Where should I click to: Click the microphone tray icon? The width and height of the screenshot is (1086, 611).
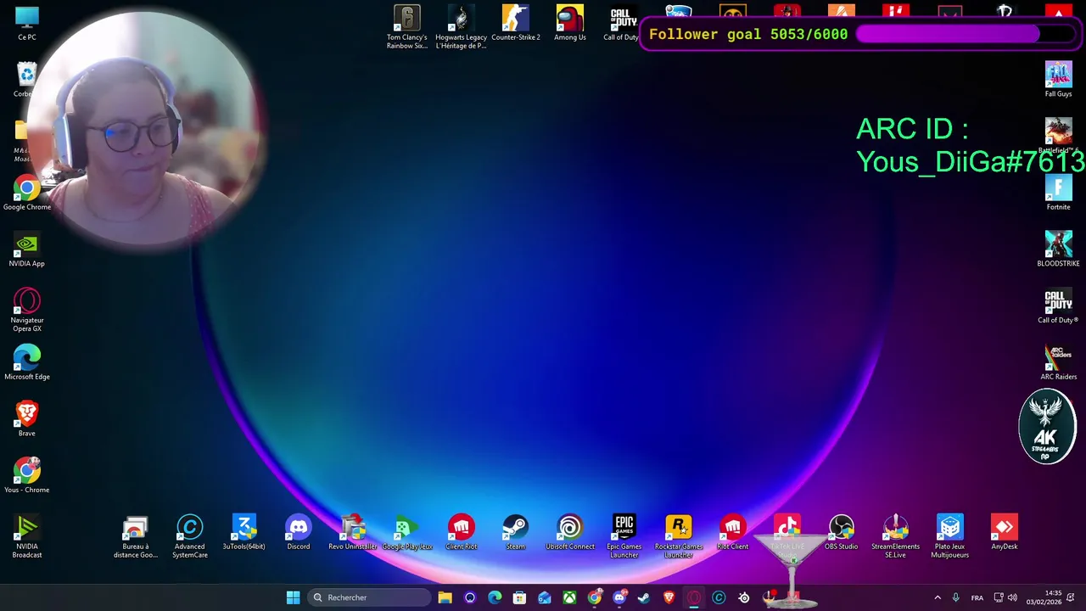click(x=955, y=597)
